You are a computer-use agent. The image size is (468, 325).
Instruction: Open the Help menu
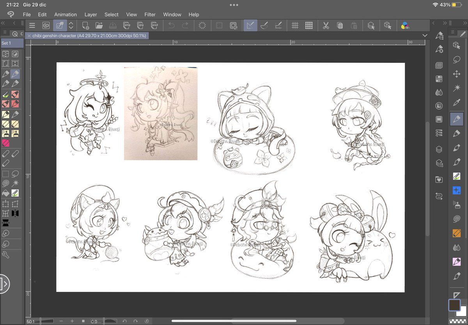pos(194,14)
